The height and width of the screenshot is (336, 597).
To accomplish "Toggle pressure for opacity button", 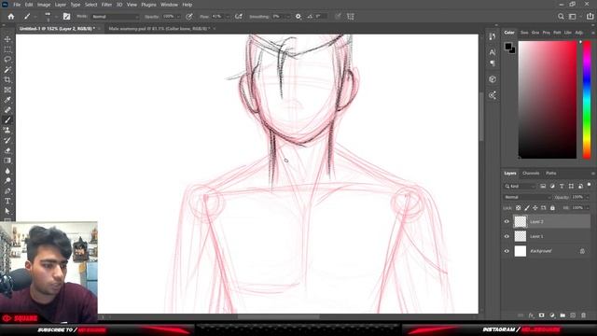I will (189, 17).
